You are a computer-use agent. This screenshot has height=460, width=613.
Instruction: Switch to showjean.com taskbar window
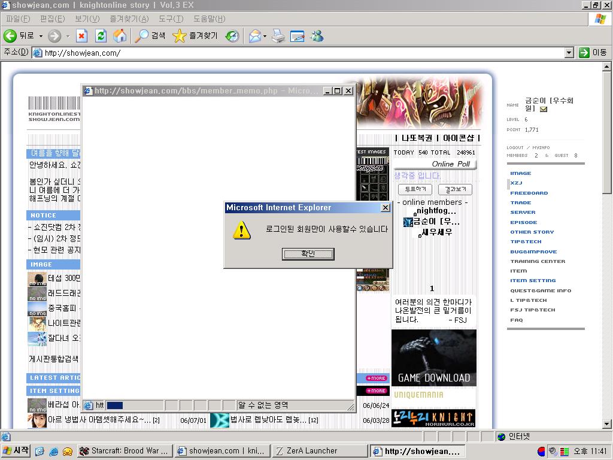222,451
